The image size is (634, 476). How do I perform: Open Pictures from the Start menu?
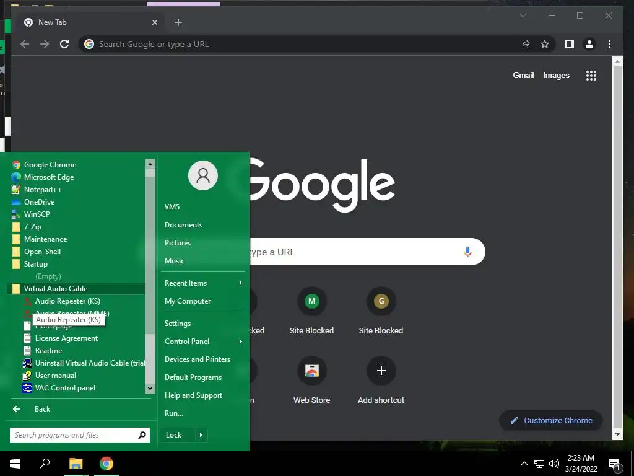tap(178, 243)
